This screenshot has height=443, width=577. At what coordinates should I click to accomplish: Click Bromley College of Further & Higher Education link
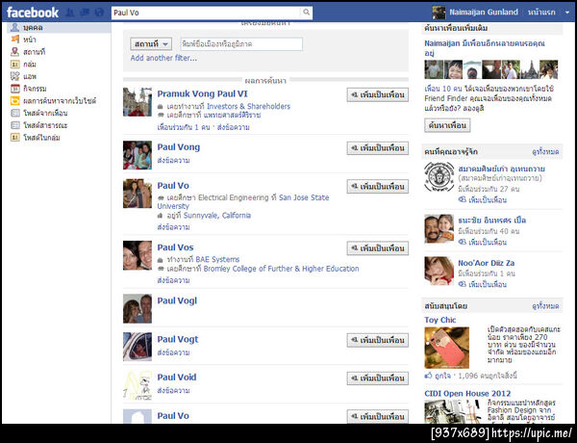pyautogui.click(x=281, y=269)
